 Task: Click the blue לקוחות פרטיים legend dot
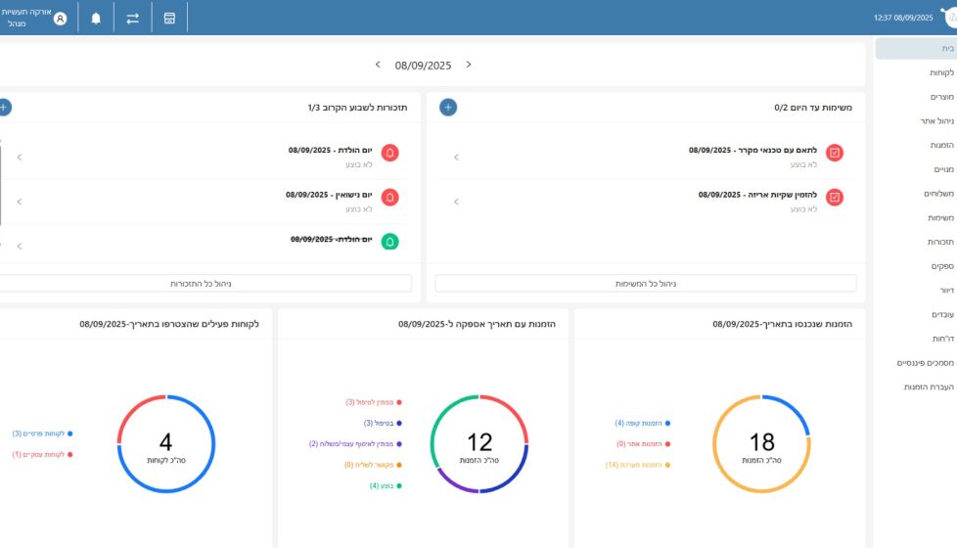(x=70, y=434)
